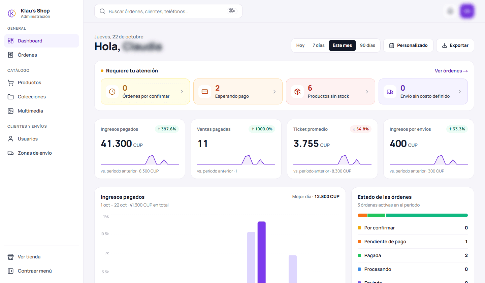
Task: Open Dashboard in the sidebar
Action: click(x=41, y=41)
